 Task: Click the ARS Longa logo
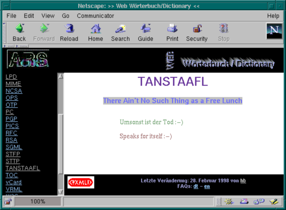coord(28,59)
